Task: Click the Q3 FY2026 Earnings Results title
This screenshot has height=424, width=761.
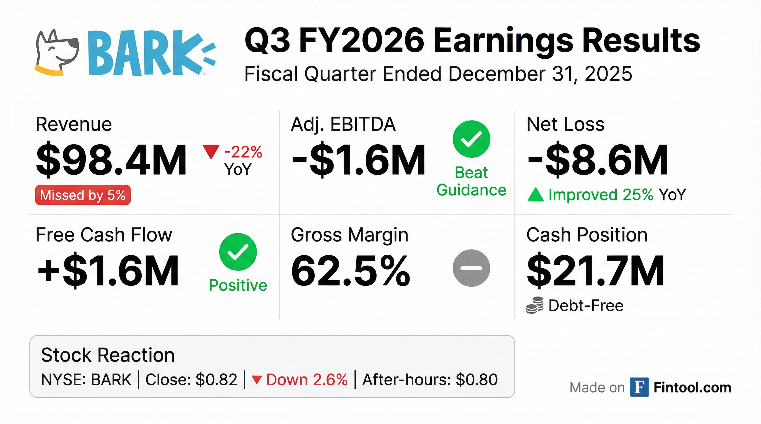Action: tap(472, 41)
